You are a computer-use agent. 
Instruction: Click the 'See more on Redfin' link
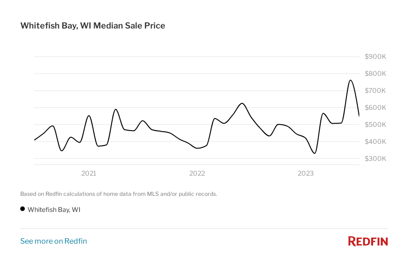point(53,241)
